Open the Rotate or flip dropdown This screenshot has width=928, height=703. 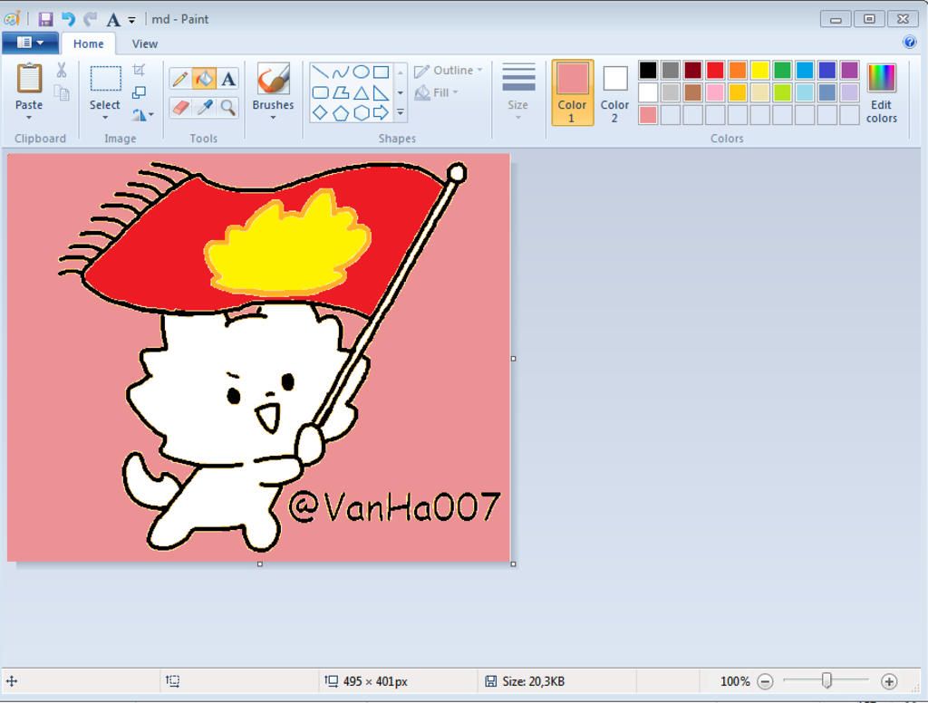pos(142,115)
